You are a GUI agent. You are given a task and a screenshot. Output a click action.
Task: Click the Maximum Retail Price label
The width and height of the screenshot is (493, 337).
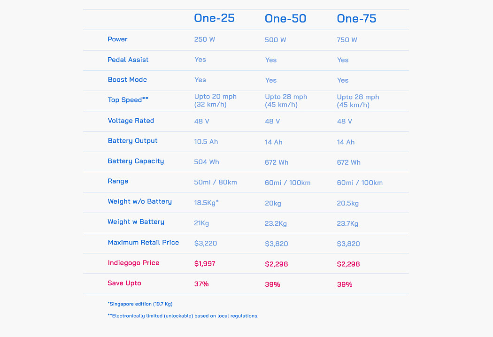[x=143, y=243]
